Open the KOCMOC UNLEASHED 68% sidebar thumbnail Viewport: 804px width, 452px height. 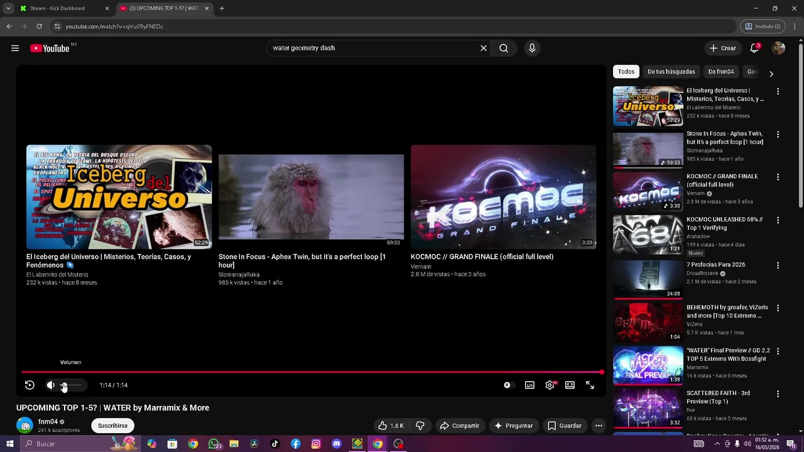coord(648,235)
